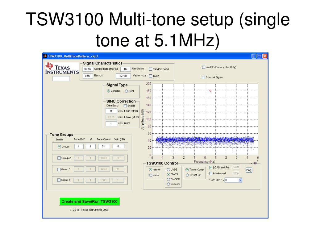Click the MATLAB icon in title bar
This screenshot has width=316, height=237.
[45, 56]
